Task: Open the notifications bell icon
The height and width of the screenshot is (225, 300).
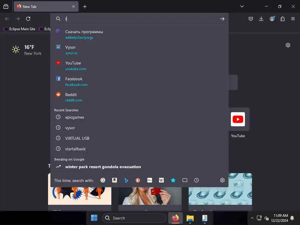Action: pos(292,218)
